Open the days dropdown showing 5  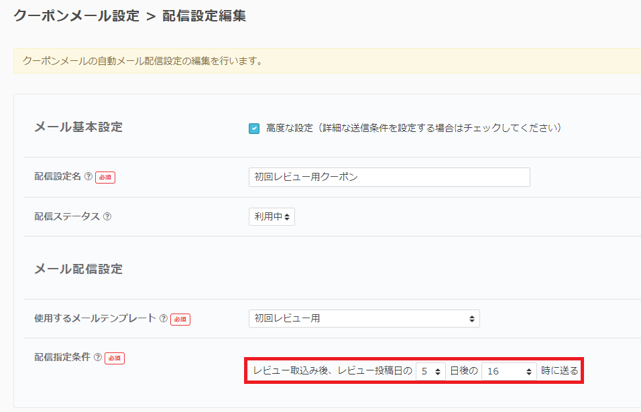pyautogui.click(x=430, y=370)
